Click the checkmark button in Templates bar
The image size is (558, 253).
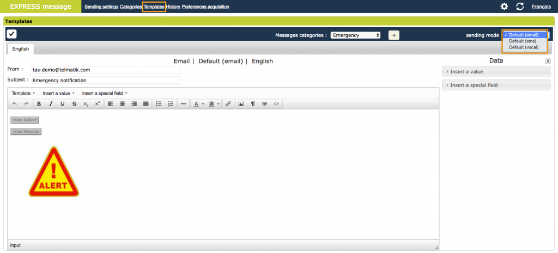(12, 34)
